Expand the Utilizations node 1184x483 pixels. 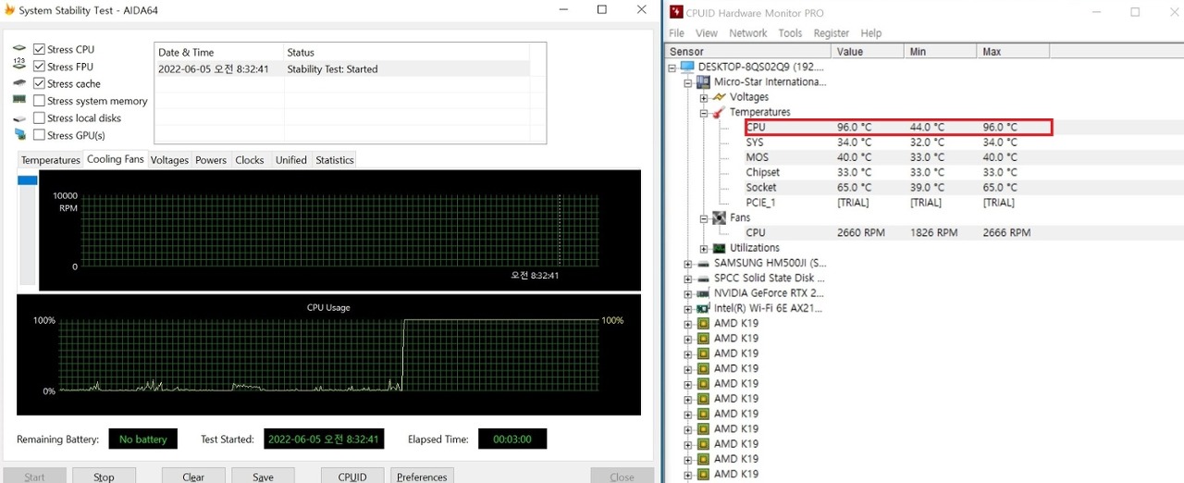point(704,248)
